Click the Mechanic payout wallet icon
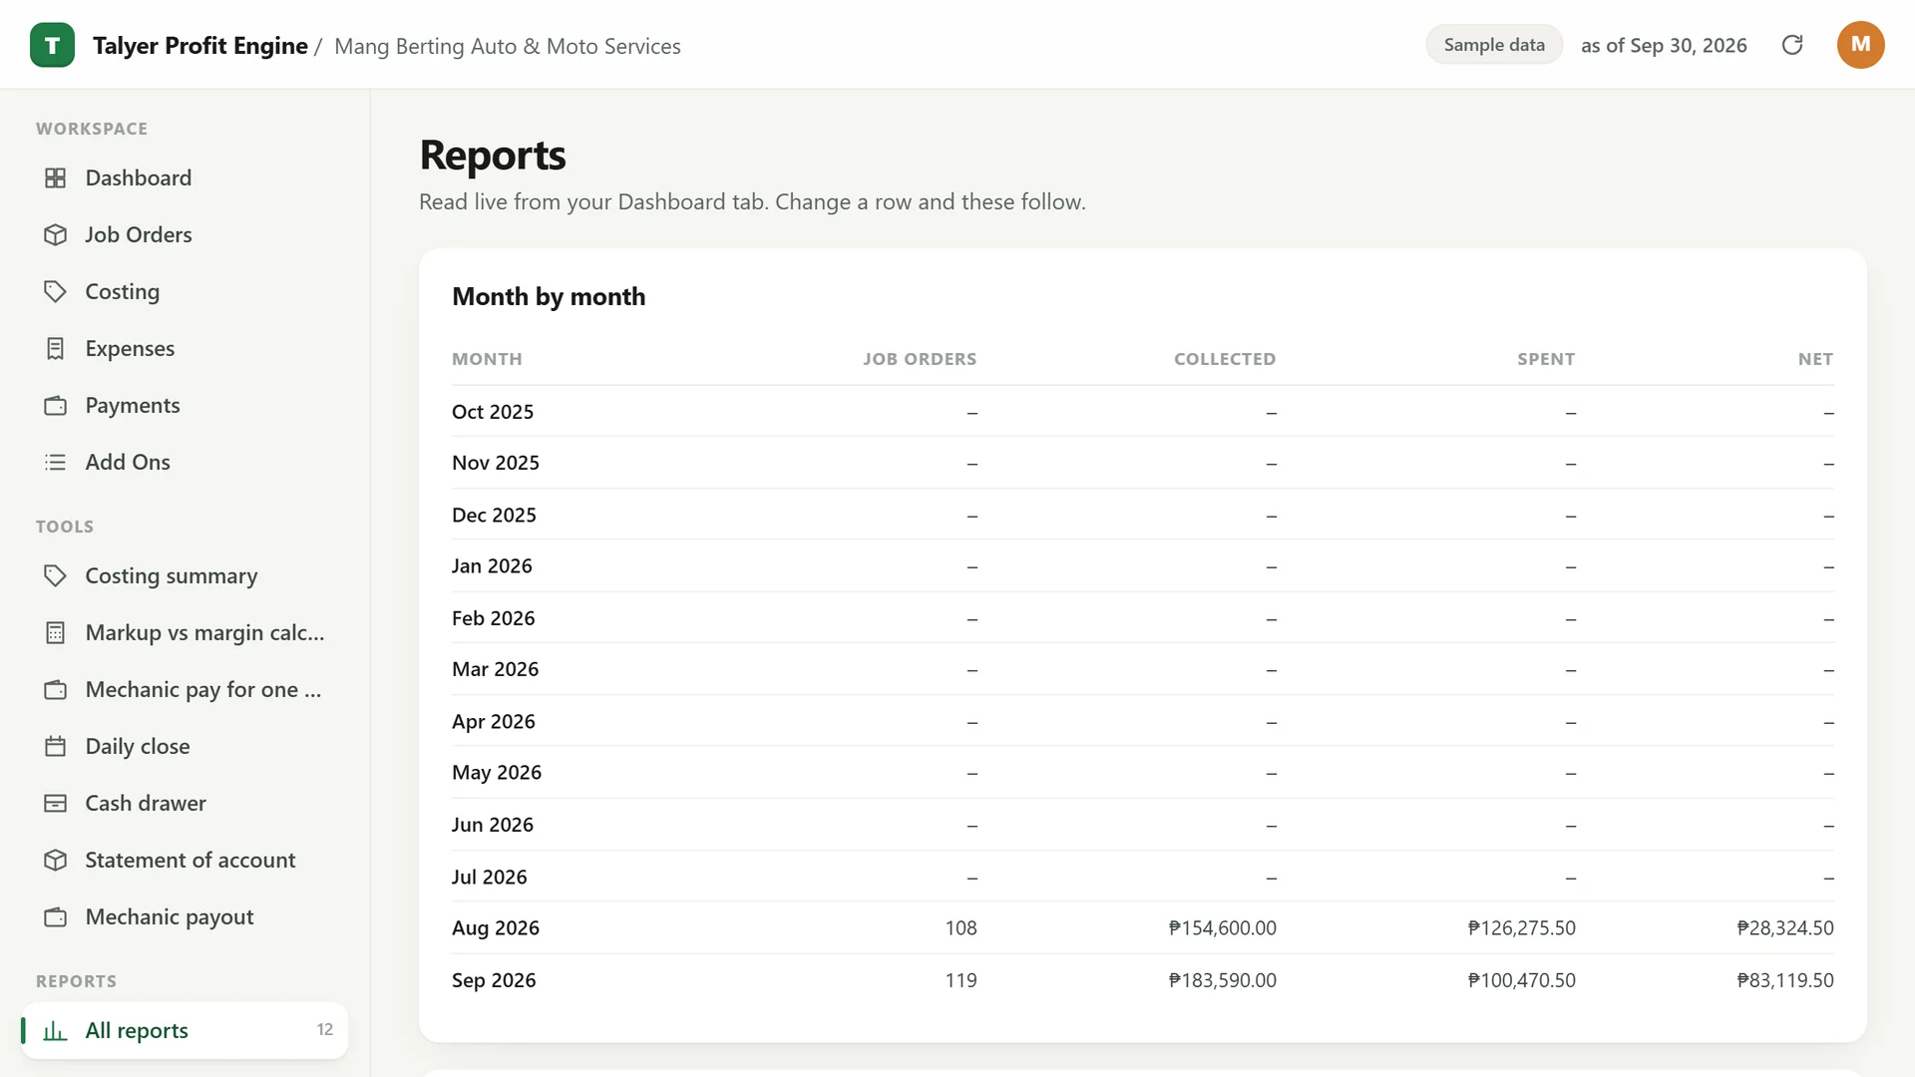This screenshot has width=1915, height=1077. tap(56, 916)
